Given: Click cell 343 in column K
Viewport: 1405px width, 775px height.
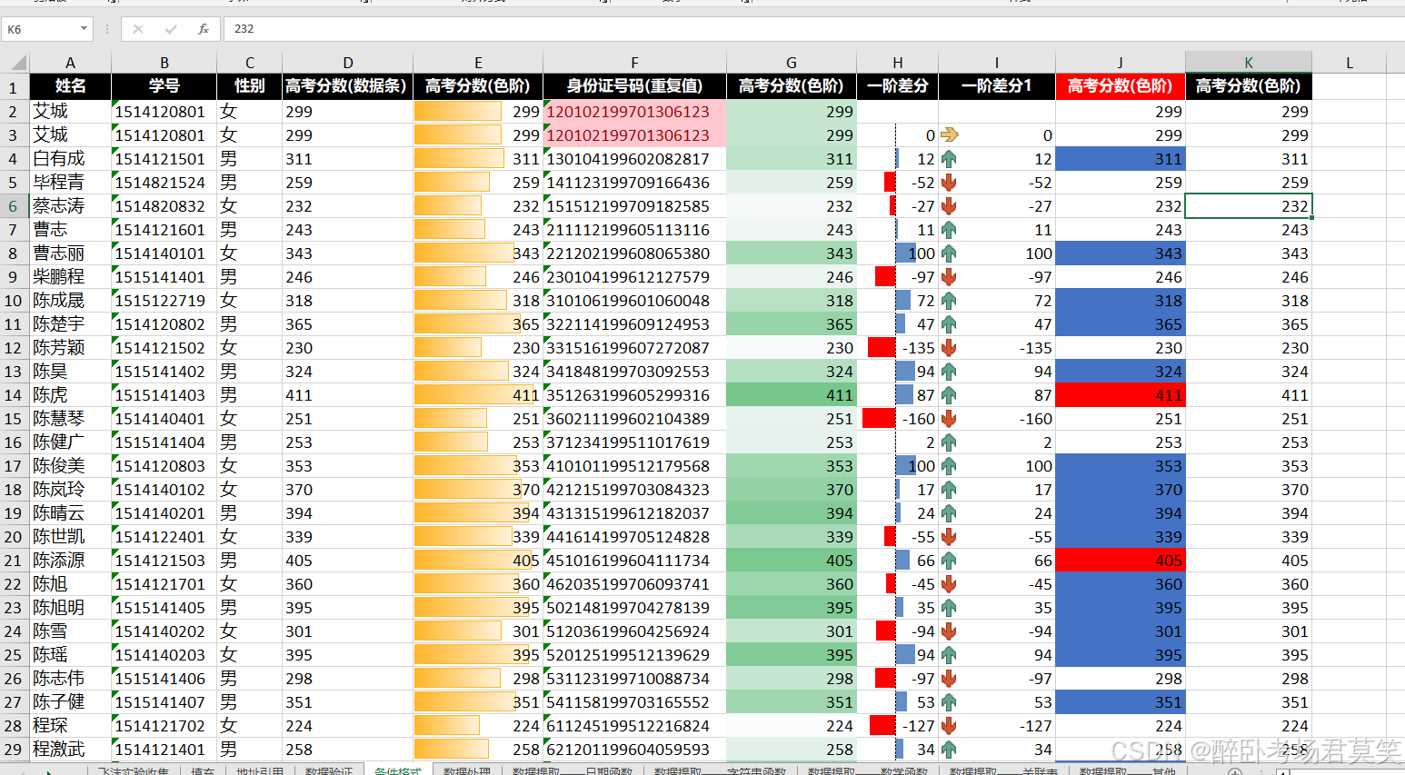Looking at the screenshot, I should (x=1249, y=253).
